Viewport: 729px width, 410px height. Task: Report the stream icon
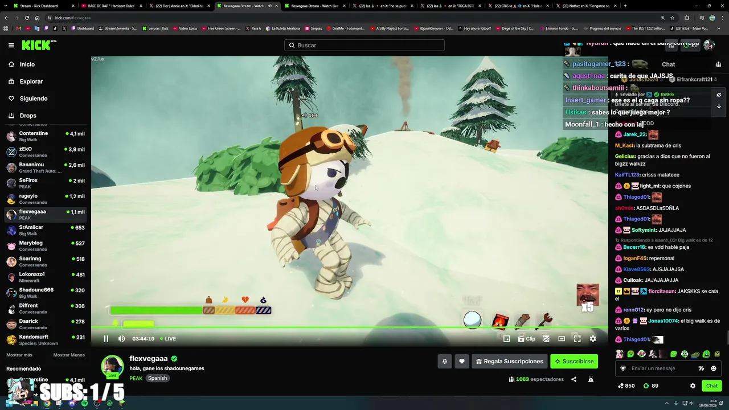[x=591, y=379]
